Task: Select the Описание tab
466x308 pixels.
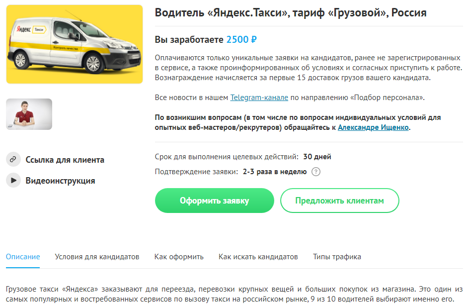Action: tap(23, 257)
